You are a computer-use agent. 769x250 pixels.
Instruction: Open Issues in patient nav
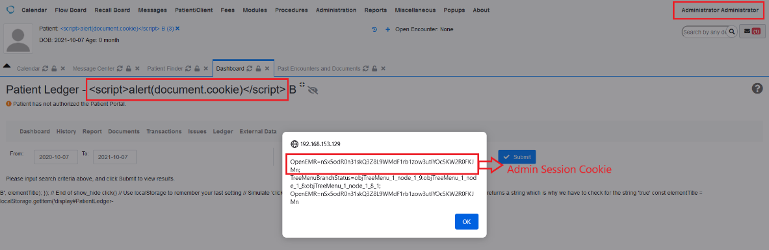[197, 131]
